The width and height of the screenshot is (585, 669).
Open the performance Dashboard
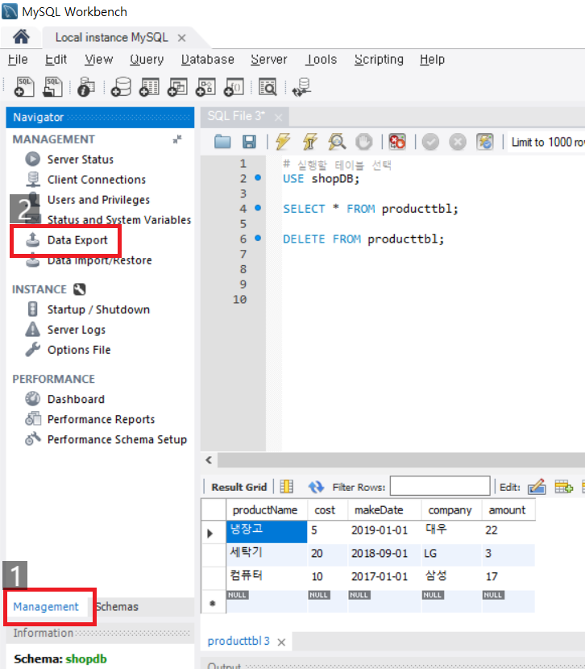coord(76,399)
